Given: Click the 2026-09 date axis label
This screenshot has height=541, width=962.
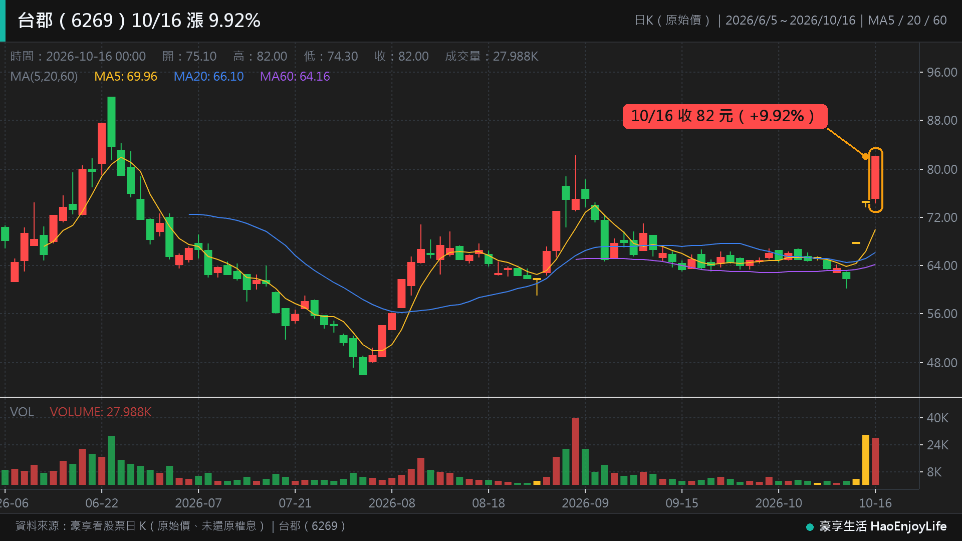Looking at the screenshot, I should (x=585, y=503).
